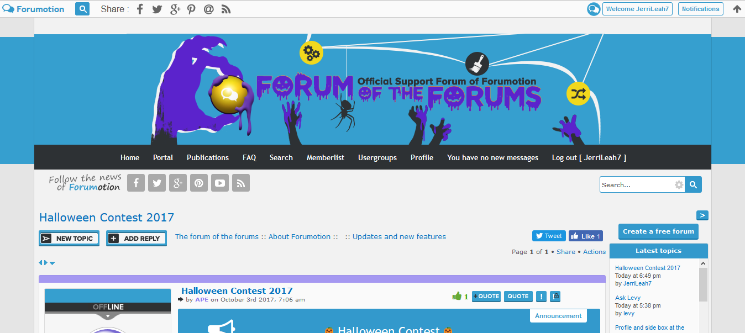Viewport: 745px width, 333px height.
Task: Open the Notifications dropdown
Action: pyautogui.click(x=700, y=9)
